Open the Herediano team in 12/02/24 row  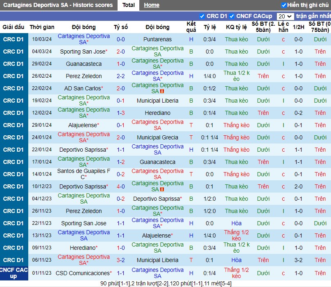157,113
